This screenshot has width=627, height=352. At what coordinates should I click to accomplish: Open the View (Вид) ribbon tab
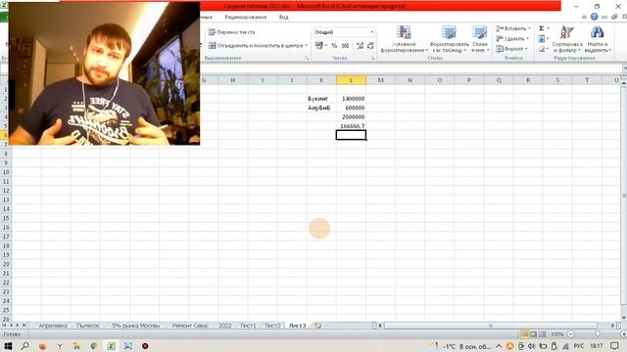pyautogui.click(x=283, y=18)
